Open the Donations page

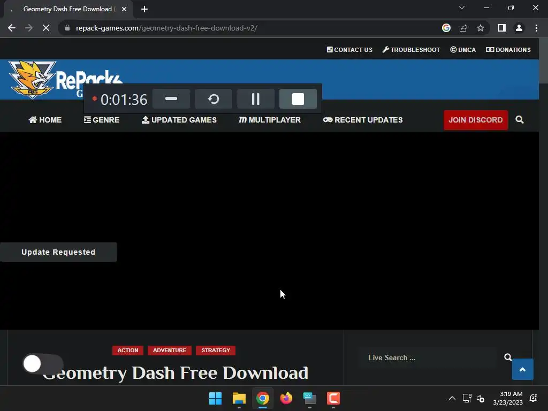(x=508, y=50)
